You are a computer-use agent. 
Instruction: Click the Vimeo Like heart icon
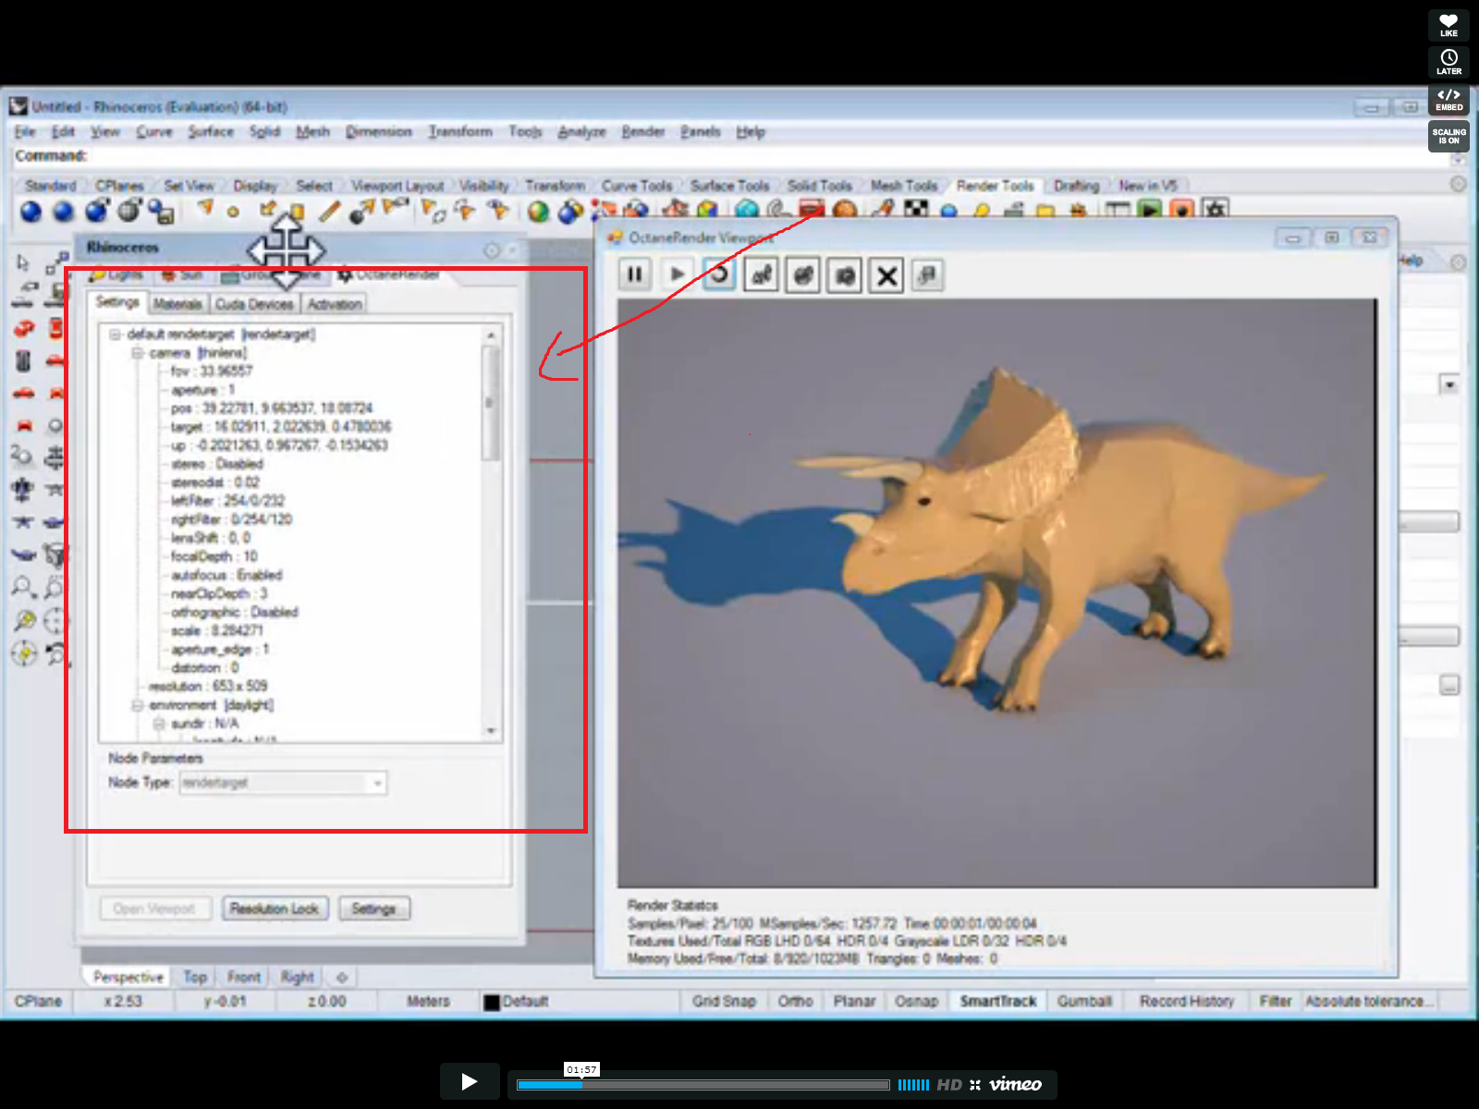[1448, 25]
